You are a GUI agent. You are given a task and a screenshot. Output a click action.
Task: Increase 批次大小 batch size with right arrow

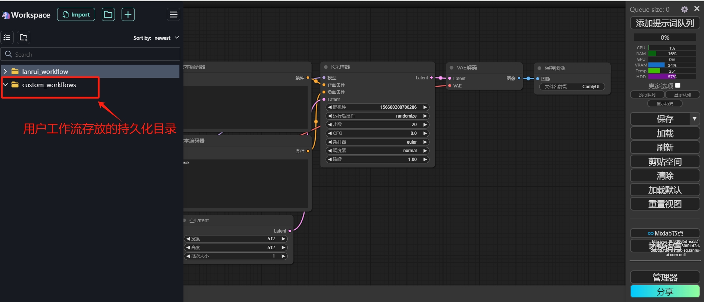pos(283,256)
